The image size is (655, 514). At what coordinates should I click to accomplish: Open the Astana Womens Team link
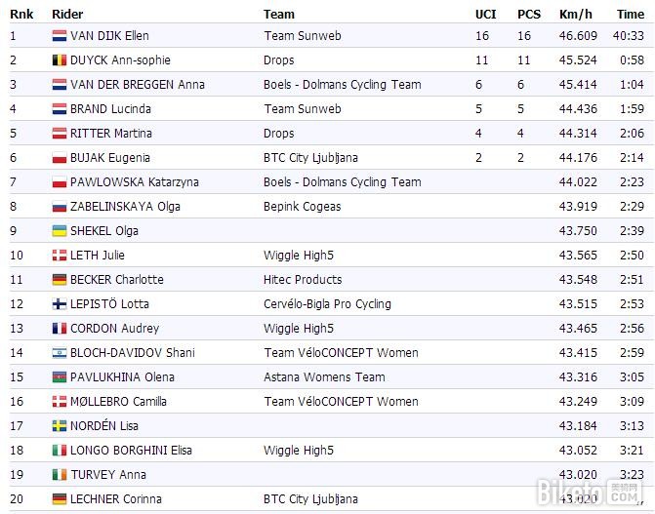click(324, 377)
